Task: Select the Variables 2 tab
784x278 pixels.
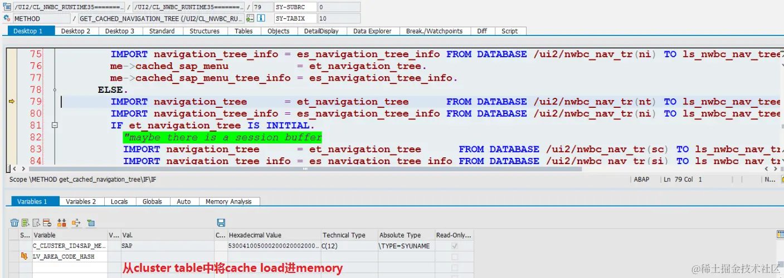Action: coord(81,201)
